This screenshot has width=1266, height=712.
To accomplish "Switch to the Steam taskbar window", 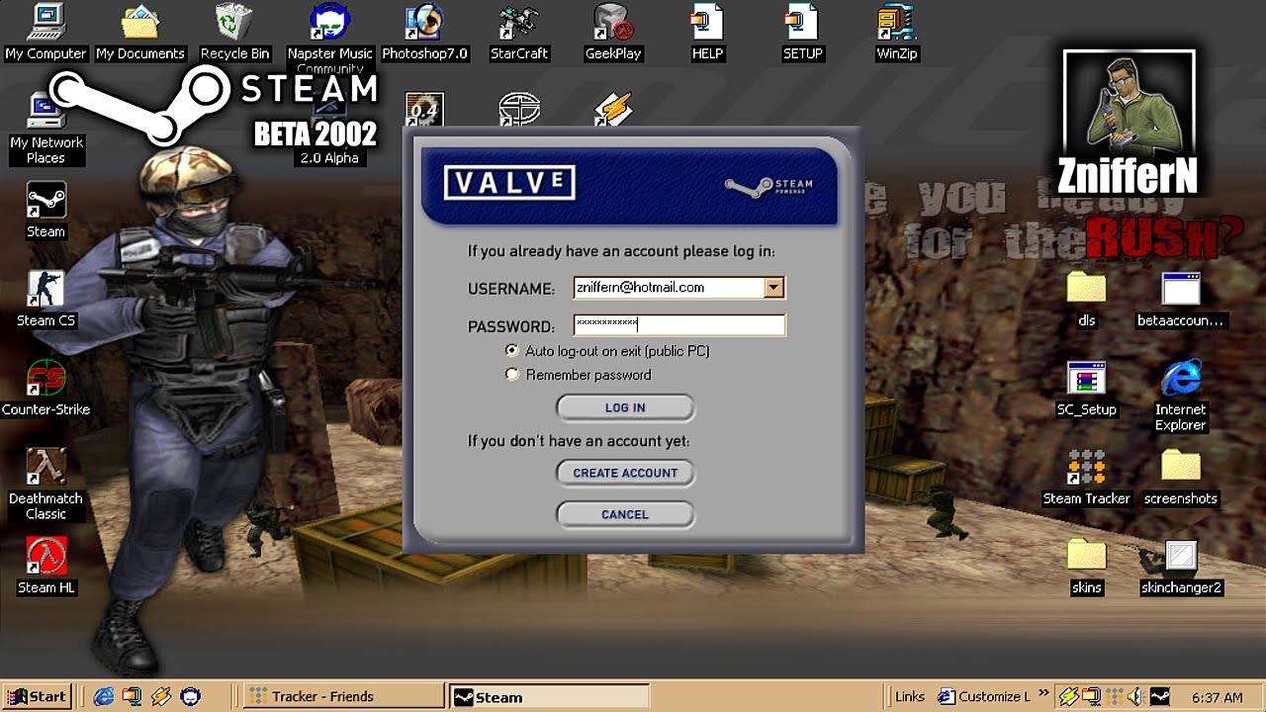I will 549,697.
